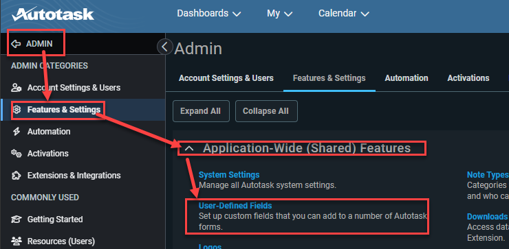The height and width of the screenshot is (249, 509).
Task: Open the Calendar dropdown menu
Action: (344, 13)
